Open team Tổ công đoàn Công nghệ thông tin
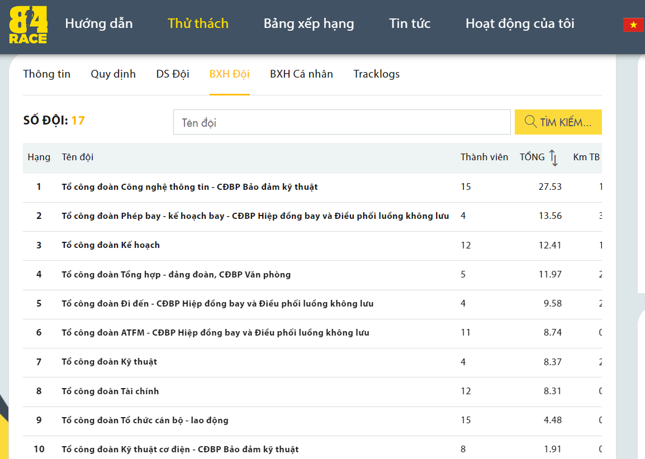Viewport: 645px width, 459px height. click(189, 187)
